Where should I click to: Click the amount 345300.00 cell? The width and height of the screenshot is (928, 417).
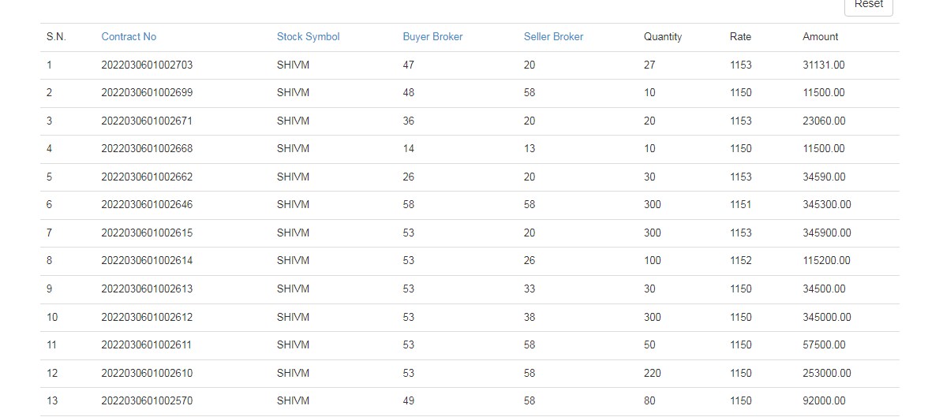(x=826, y=205)
